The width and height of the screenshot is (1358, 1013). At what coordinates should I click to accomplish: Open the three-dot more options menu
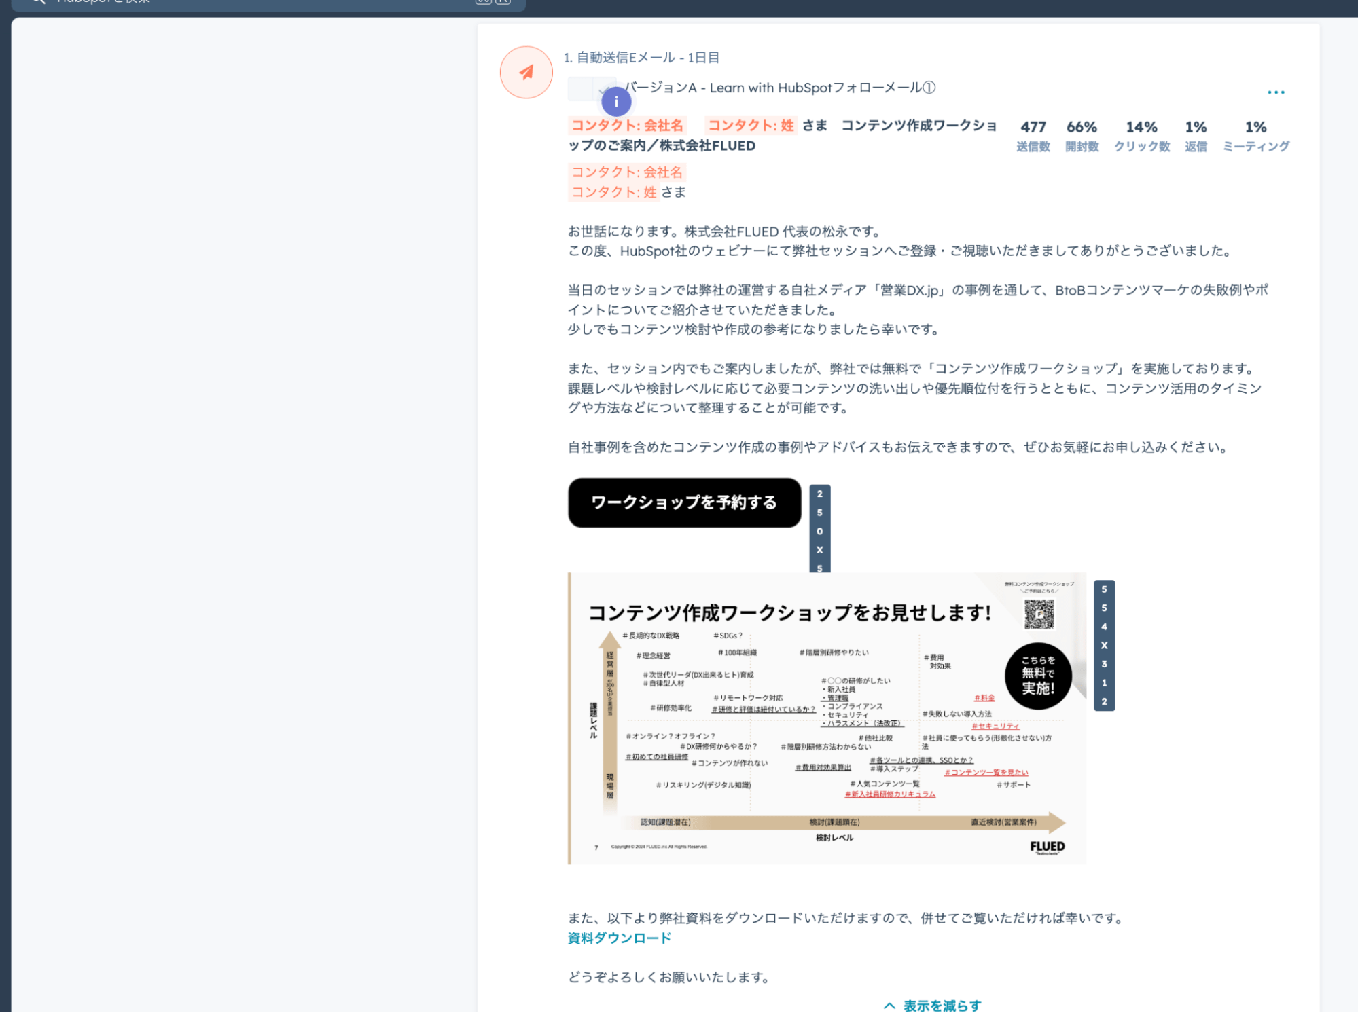tap(1275, 92)
